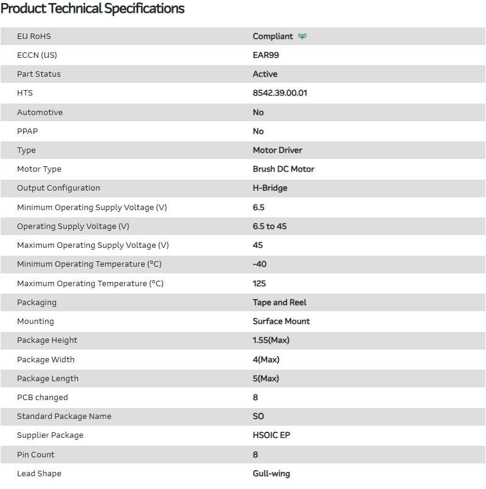
Task: Select the Gull-wing lead shape value
Action: 271,474
